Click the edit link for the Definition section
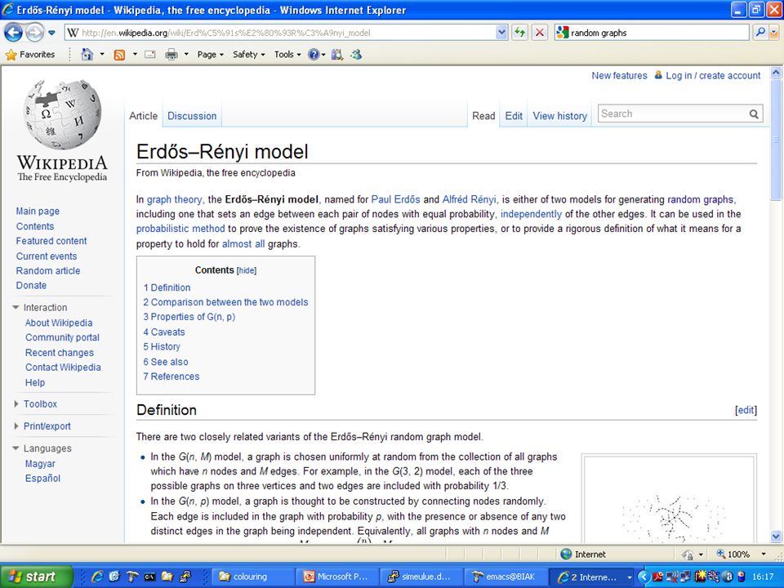The image size is (784, 588). click(746, 410)
